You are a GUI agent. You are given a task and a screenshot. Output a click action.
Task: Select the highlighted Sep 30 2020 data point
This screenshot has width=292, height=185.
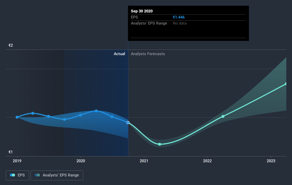128,123
